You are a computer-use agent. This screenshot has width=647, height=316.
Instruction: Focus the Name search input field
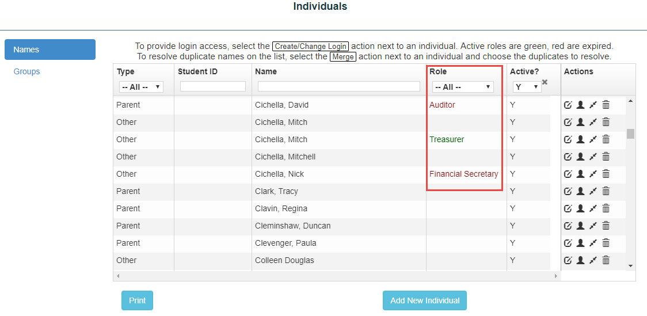tap(339, 86)
